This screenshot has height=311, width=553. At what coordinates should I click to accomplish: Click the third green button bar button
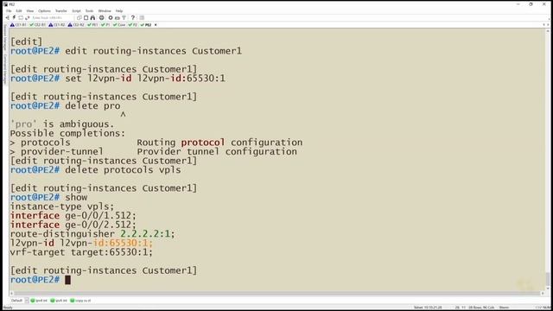[80, 301]
